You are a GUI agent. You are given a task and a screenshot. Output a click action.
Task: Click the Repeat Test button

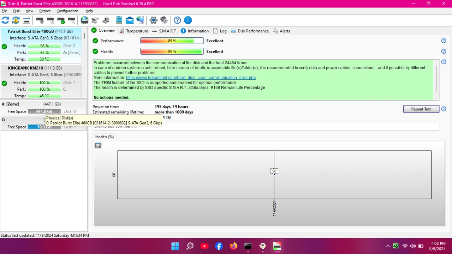coord(421,109)
